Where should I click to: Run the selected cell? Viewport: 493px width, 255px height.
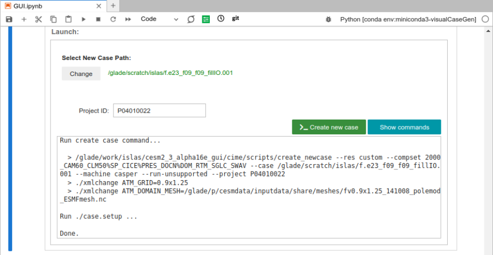[x=84, y=19]
